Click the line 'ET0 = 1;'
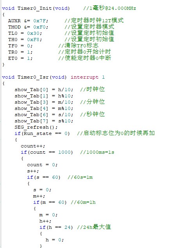This screenshot has height=248, width=192. [x=20, y=58]
